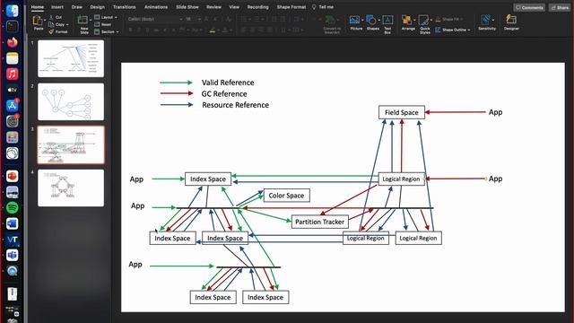Open Microsoft Teams in dock
Image resolution: width=574 pixels, height=323 pixels.
[12, 255]
